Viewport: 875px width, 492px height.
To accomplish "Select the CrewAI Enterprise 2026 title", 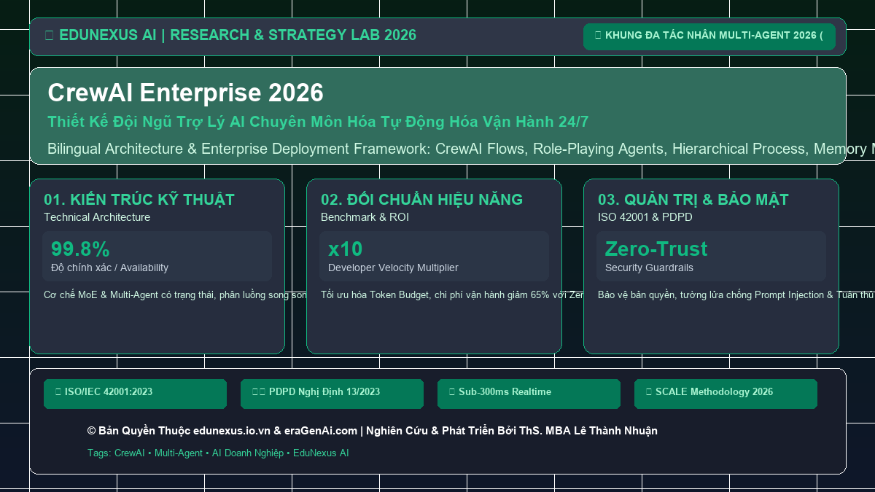I will coord(185,93).
